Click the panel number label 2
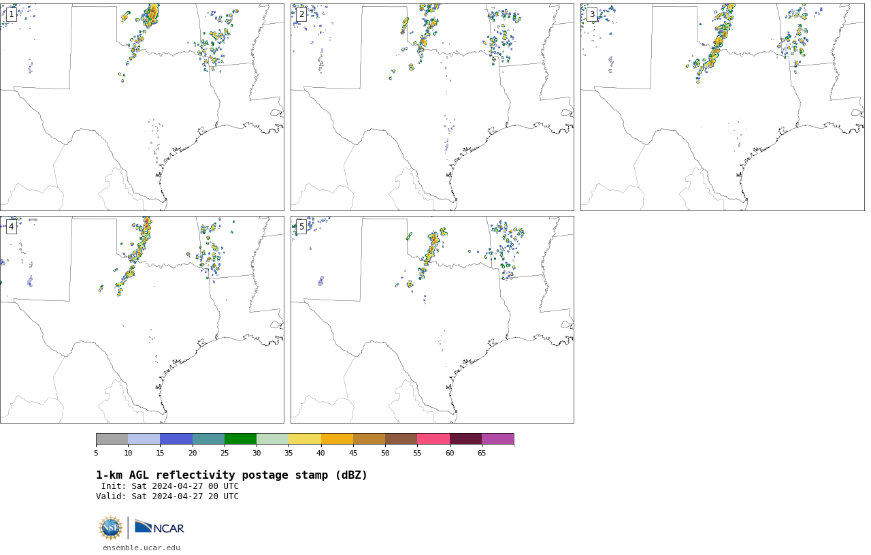This screenshot has width=871, height=555. click(x=301, y=14)
